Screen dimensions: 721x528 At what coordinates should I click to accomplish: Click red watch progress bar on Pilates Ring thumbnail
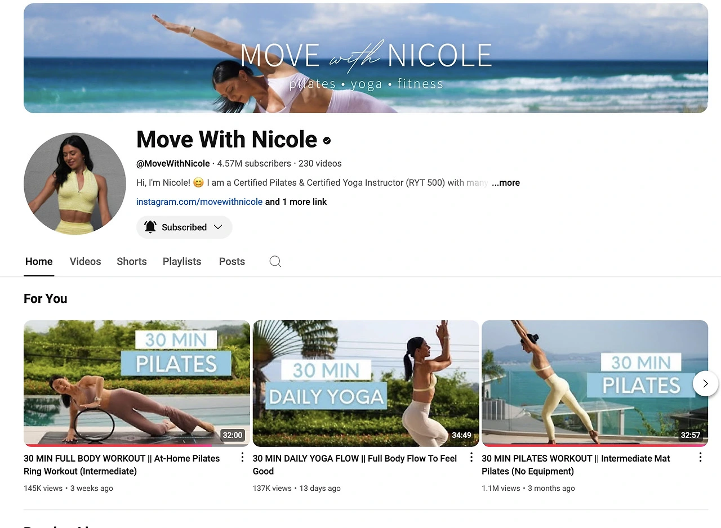click(118, 445)
